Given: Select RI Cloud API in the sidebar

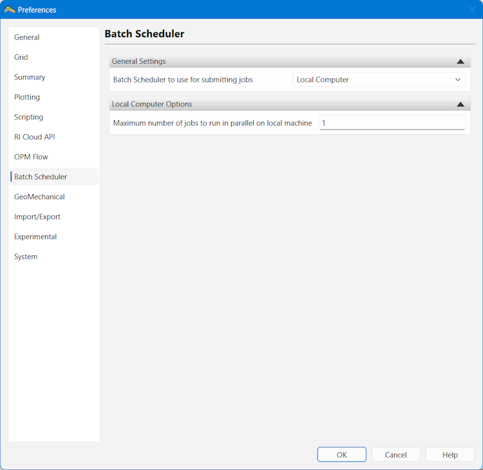Looking at the screenshot, I should [x=54, y=137].
